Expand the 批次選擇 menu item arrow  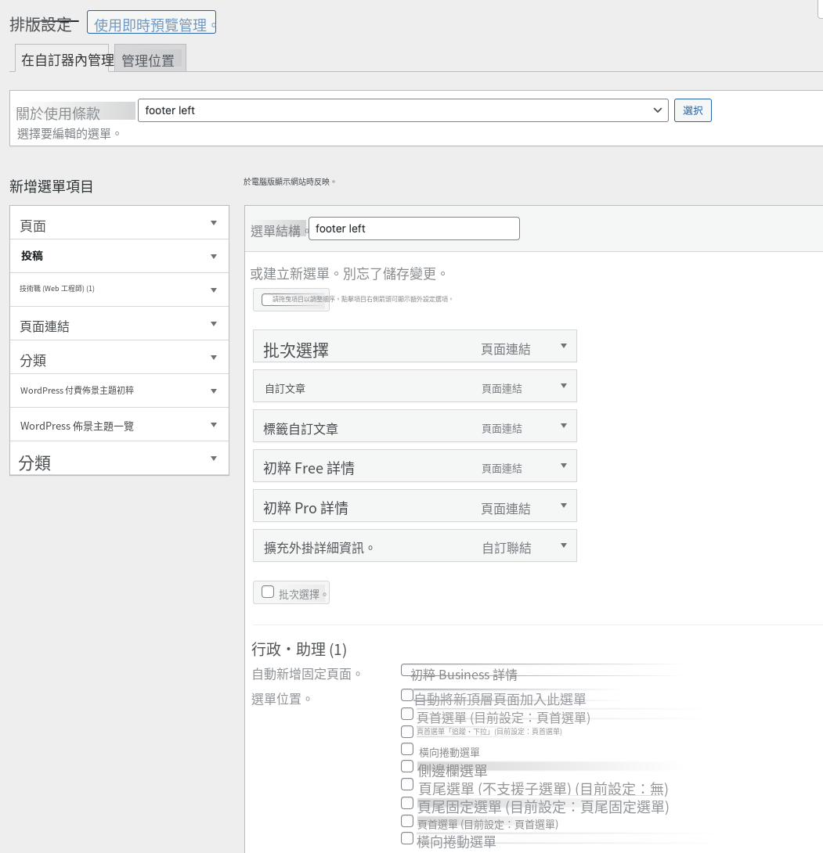point(564,346)
